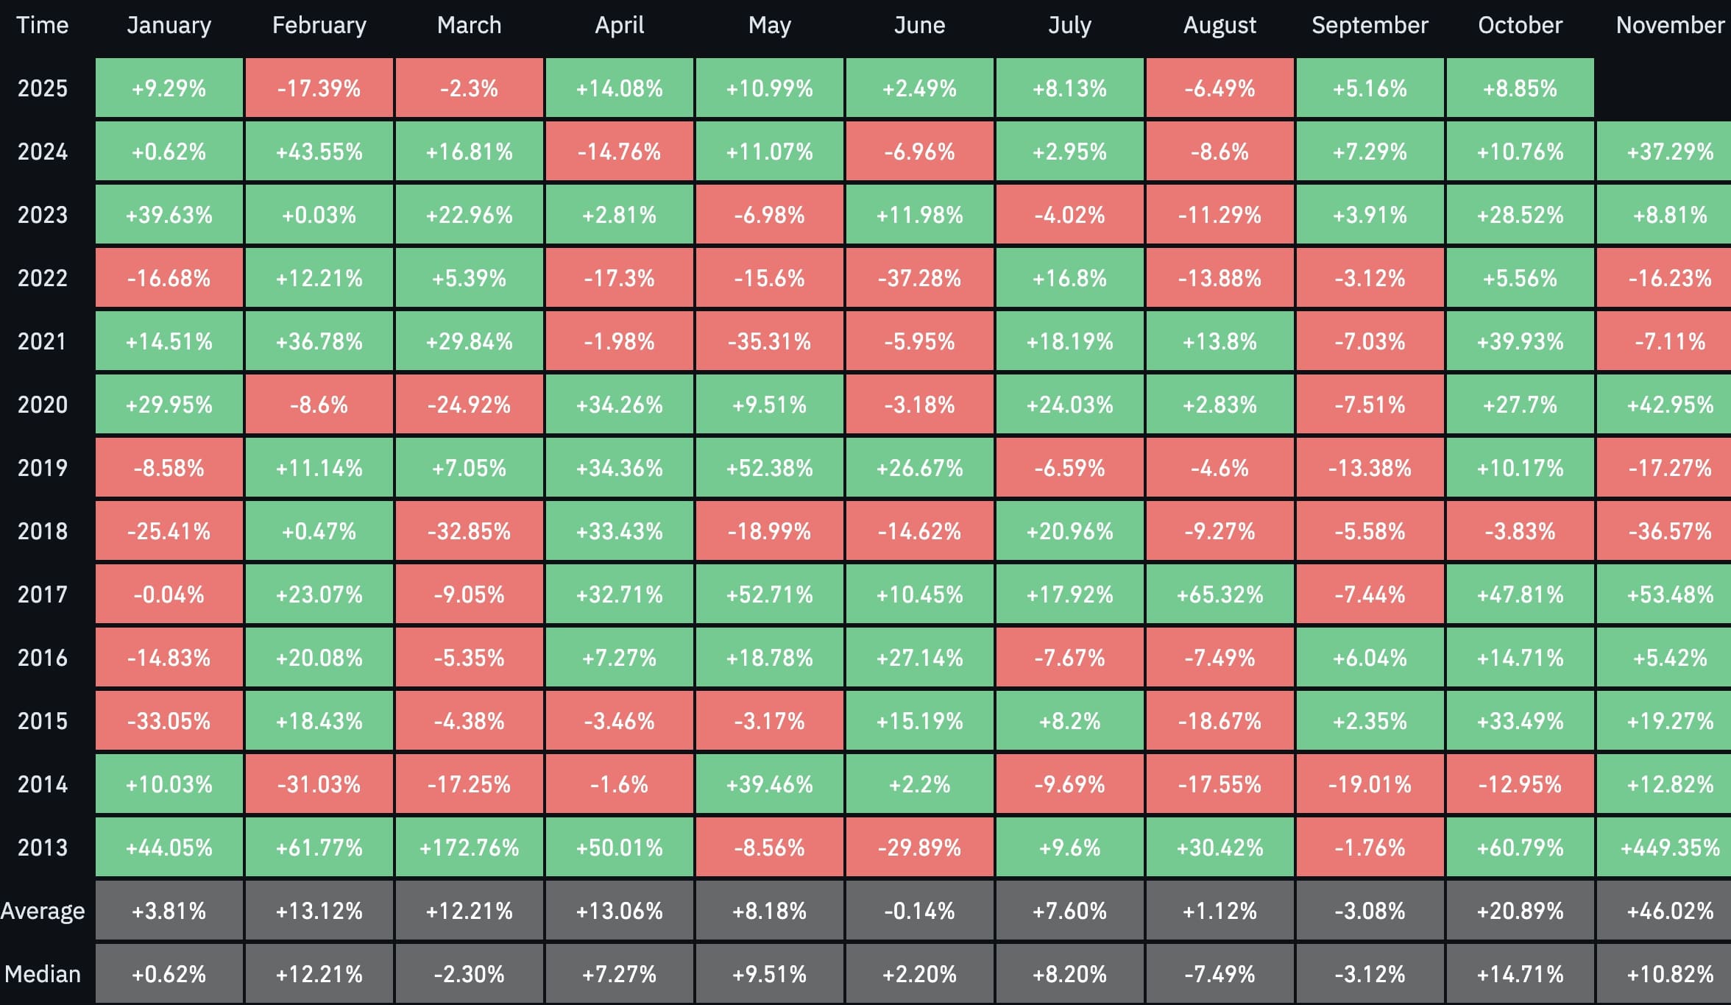Click the 2013 March cell showing +172.76%
The width and height of the screenshot is (1731, 1005).
[x=469, y=848]
